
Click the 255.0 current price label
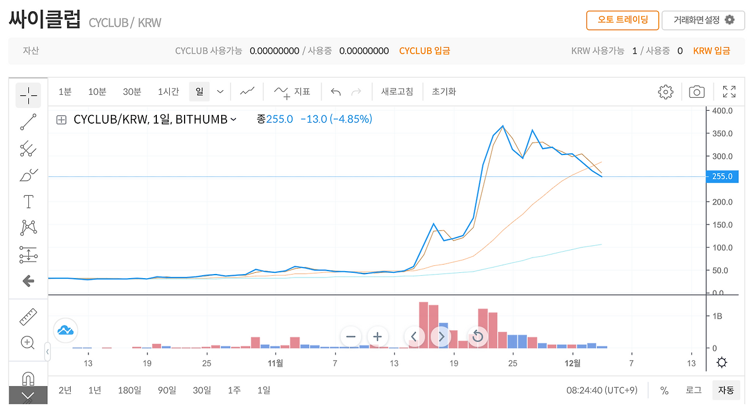click(722, 176)
